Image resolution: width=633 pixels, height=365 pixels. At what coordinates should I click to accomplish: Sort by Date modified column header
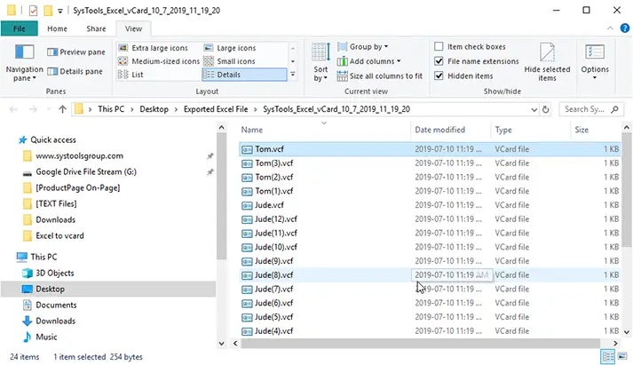point(439,130)
